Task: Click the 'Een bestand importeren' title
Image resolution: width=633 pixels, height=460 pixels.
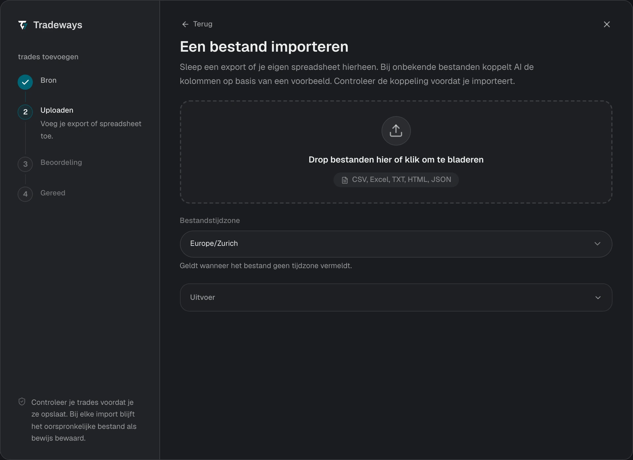Action: pos(264,47)
